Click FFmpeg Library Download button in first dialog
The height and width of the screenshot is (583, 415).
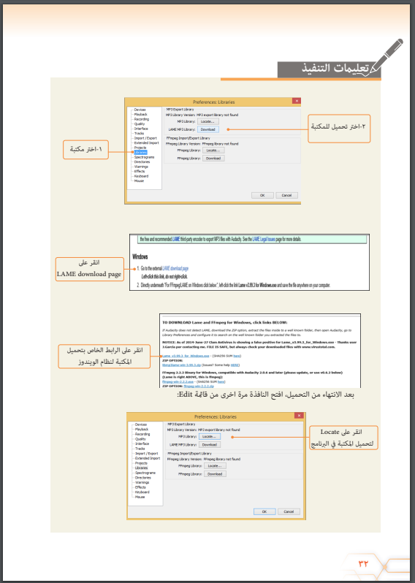click(213, 159)
